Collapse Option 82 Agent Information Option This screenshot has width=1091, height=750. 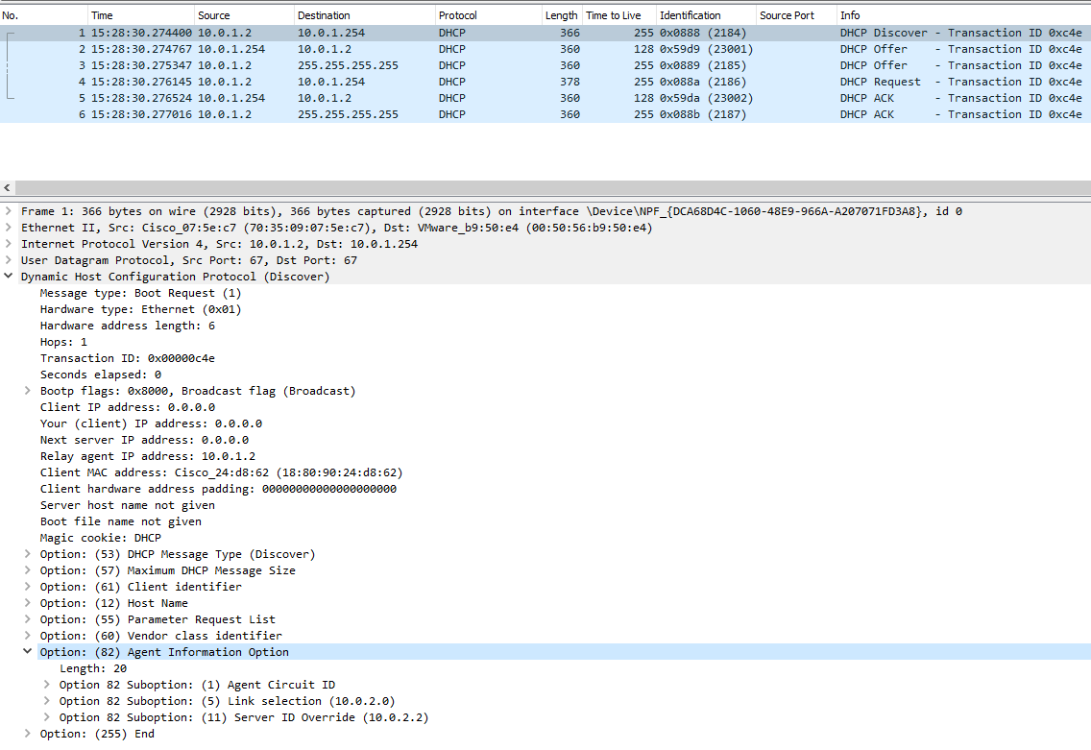point(26,651)
